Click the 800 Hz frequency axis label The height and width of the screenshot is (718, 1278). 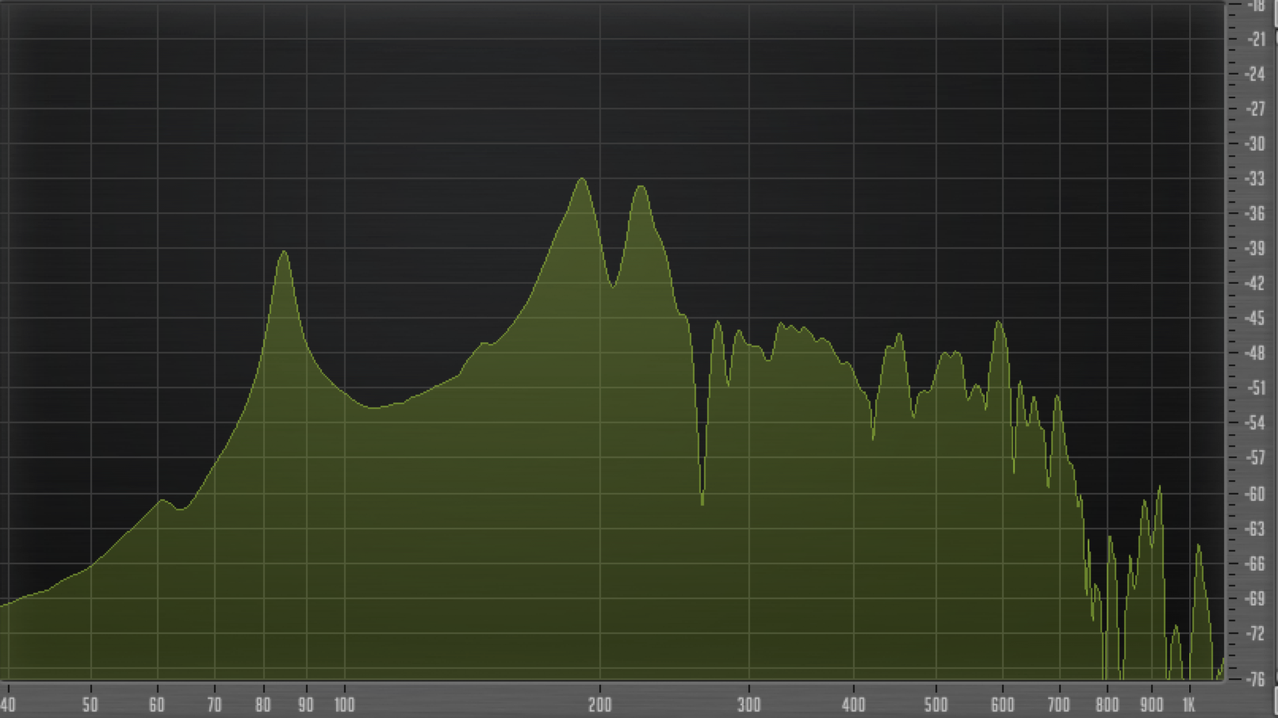click(x=1108, y=705)
